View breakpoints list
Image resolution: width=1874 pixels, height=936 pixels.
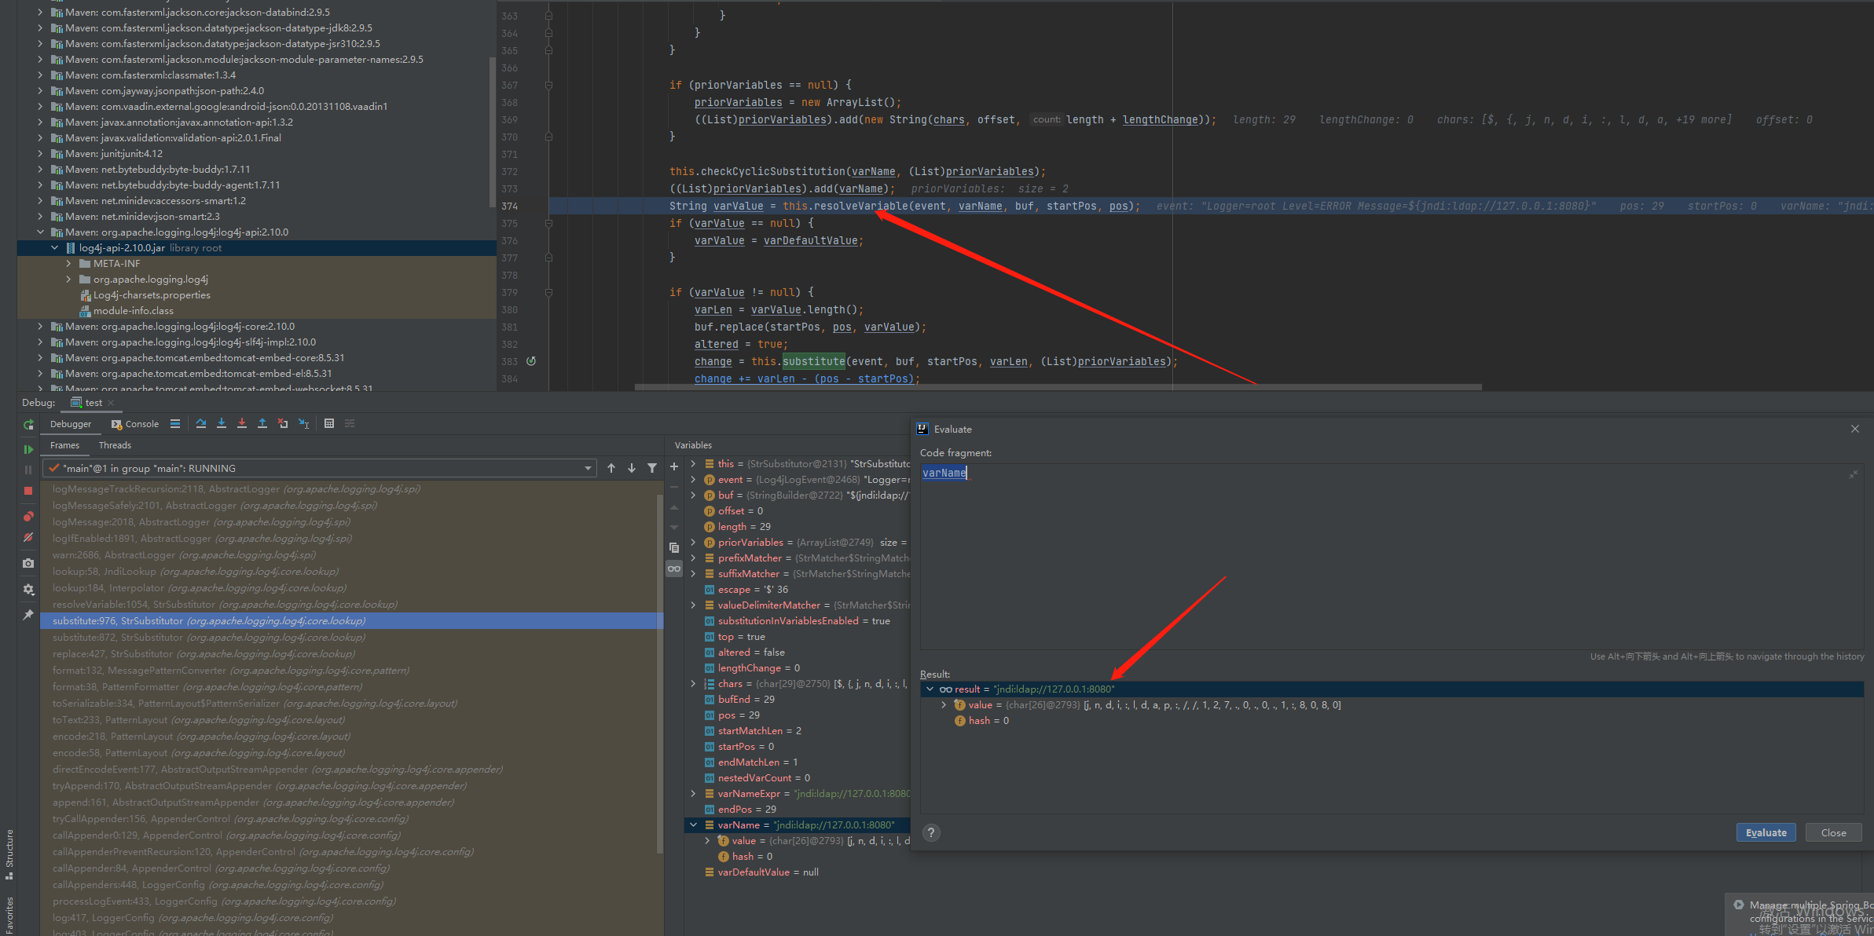click(28, 517)
